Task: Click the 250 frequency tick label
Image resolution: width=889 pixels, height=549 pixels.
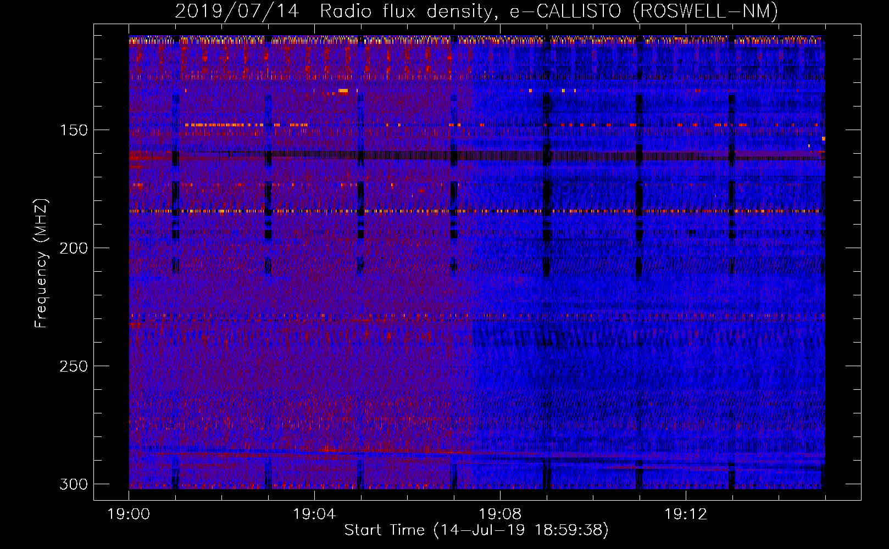Action: pyautogui.click(x=74, y=366)
